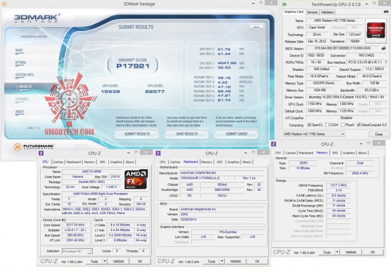Open Tools dropdown arrow in CPU window

point(105,261)
